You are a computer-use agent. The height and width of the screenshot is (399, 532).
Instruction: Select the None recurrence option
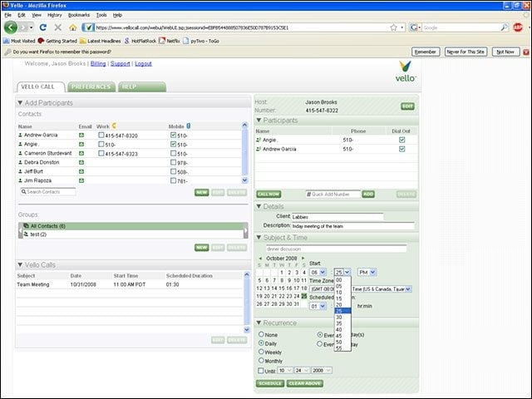click(261, 334)
